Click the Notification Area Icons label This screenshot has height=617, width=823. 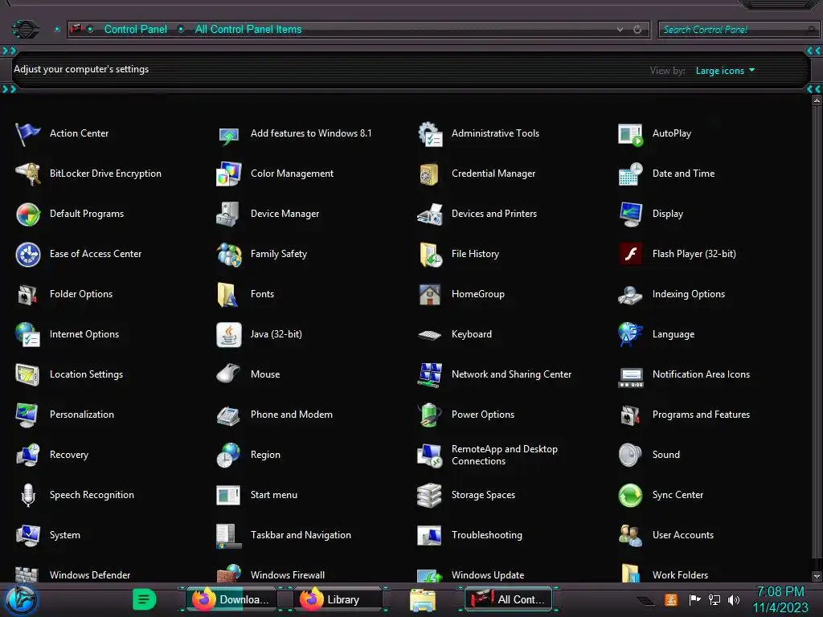pyautogui.click(x=701, y=374)
